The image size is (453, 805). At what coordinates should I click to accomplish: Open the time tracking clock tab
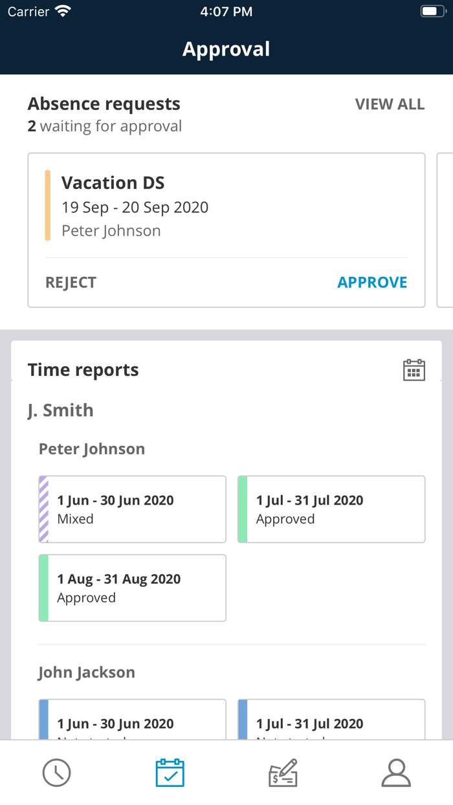[56, 773]
